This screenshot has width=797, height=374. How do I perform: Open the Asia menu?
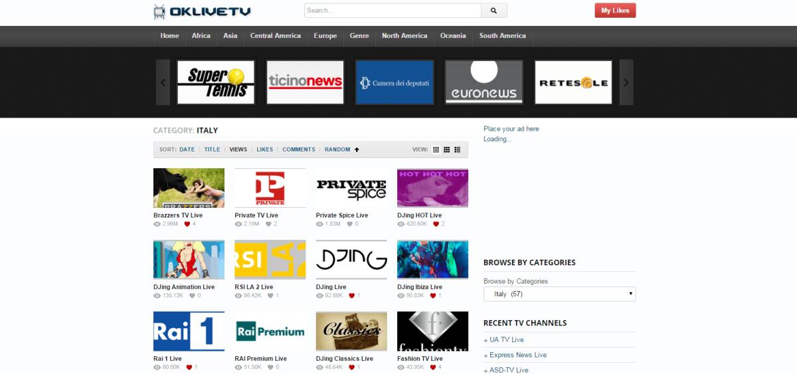[x=230, y=36]
